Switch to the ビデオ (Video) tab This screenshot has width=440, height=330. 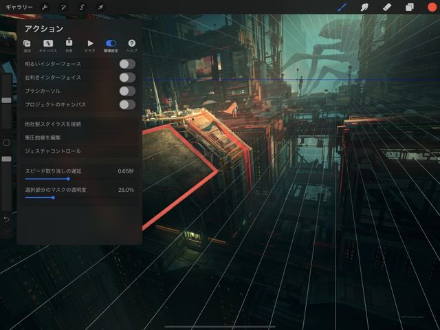click(90, 46)
